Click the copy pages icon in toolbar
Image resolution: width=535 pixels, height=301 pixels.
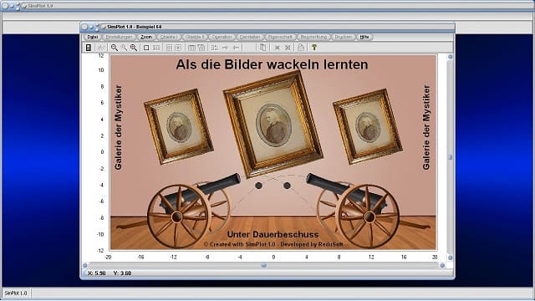262,48
